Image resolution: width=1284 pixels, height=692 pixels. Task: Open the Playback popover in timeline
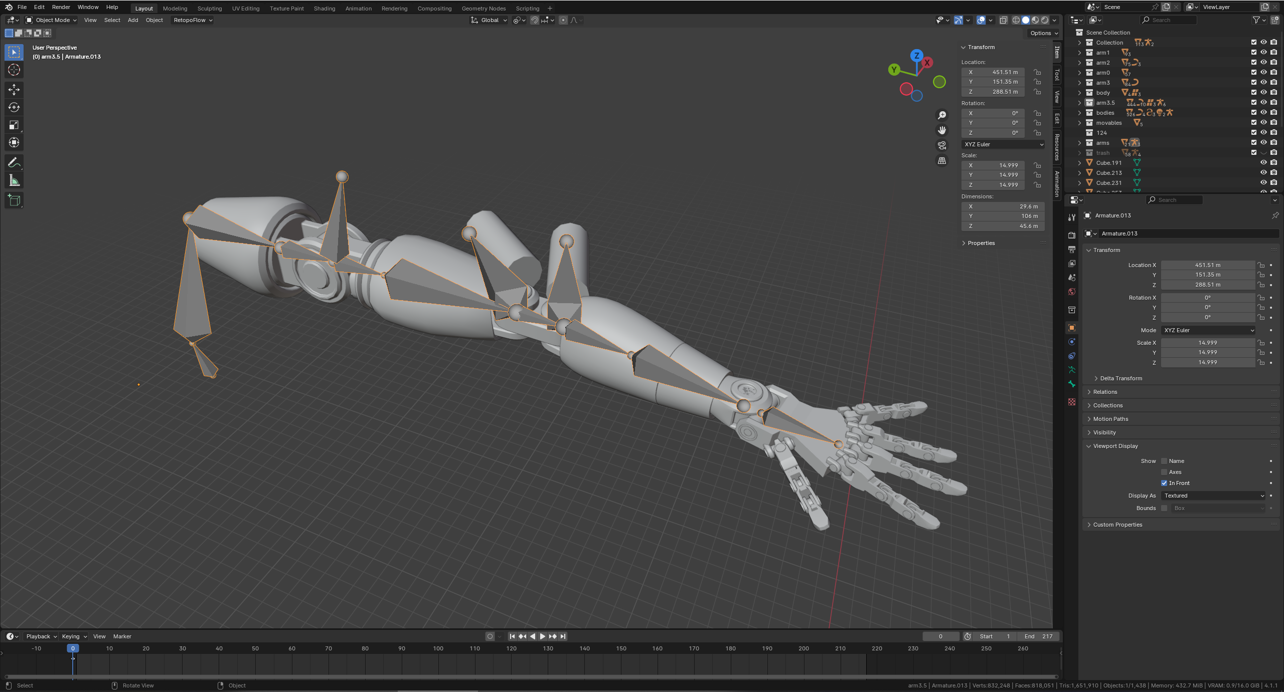point(41,636)
